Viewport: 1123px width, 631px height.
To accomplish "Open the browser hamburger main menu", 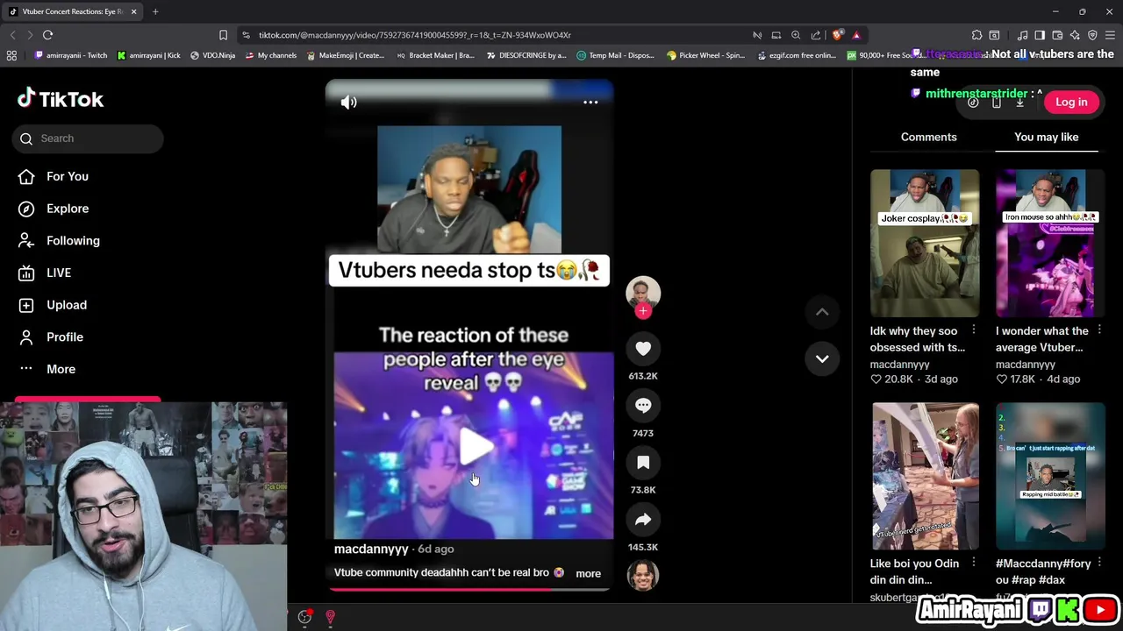I will (x=1110, y=35).
